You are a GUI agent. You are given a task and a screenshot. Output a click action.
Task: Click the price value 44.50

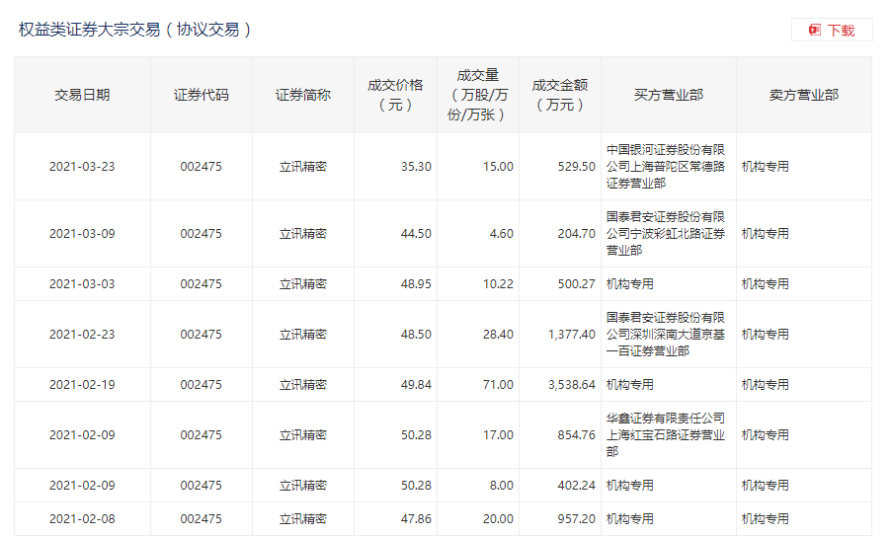pyautogui.click(x=416, y=234)
